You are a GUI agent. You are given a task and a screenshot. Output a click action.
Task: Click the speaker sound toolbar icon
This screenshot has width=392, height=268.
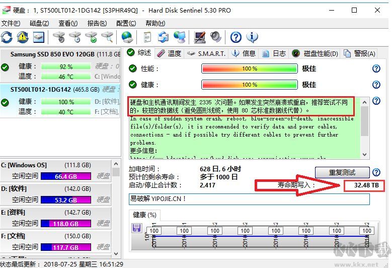(x=216, y=37)
